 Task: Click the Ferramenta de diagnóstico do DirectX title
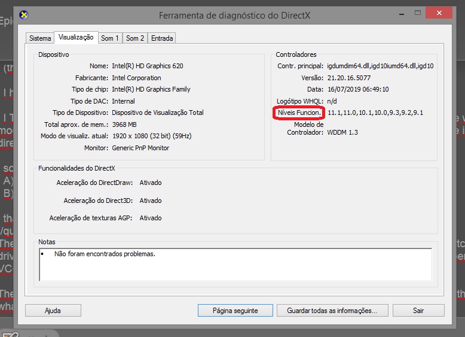pos(234,16)
